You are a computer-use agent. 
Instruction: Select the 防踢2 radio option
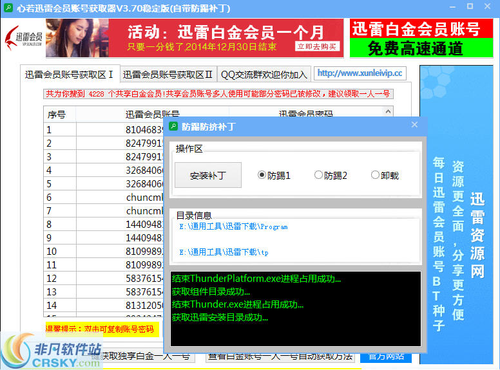click(331, 176)
